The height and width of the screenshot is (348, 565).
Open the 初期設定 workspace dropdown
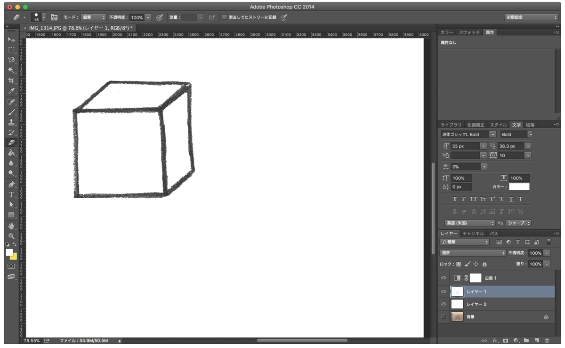(531, 17)
